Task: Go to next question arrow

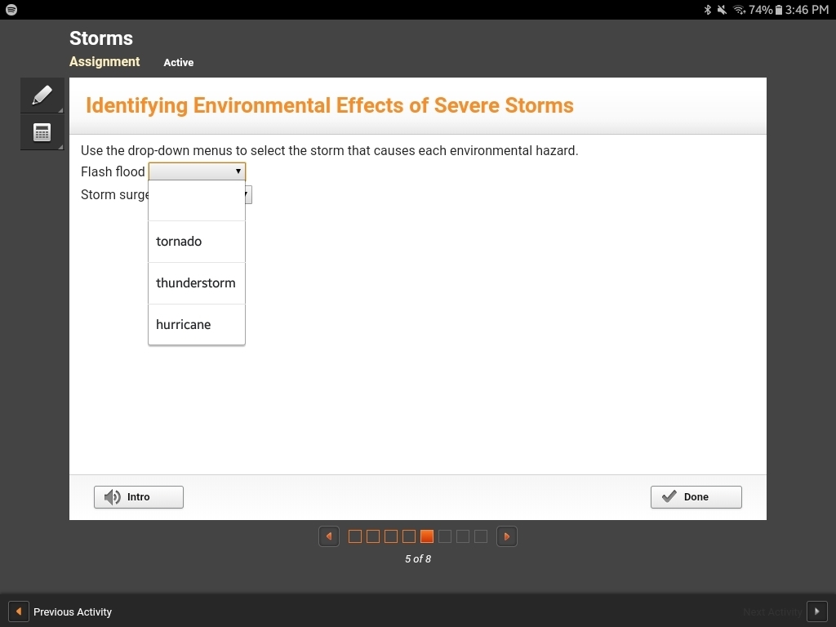Action: 507,536
